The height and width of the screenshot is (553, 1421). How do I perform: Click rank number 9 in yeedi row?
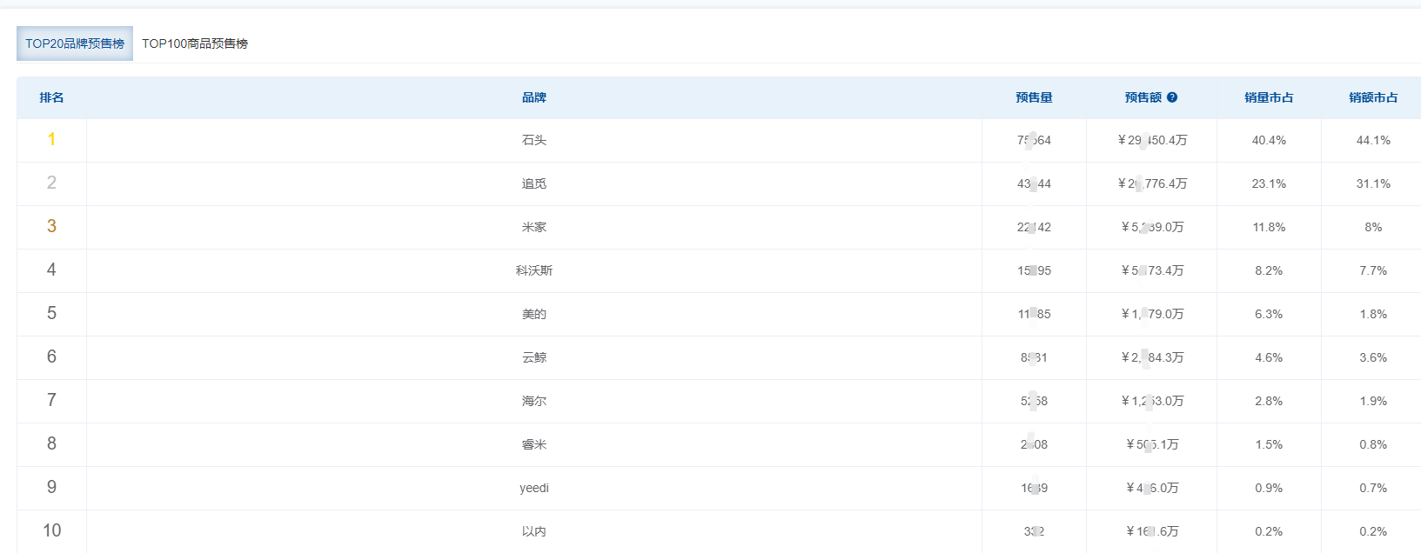point(51,487)
